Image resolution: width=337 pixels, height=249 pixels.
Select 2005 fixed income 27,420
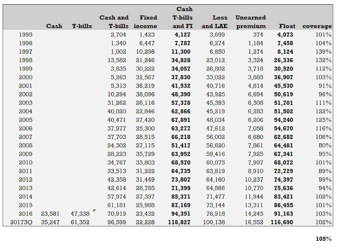click(x=145, y=120)
